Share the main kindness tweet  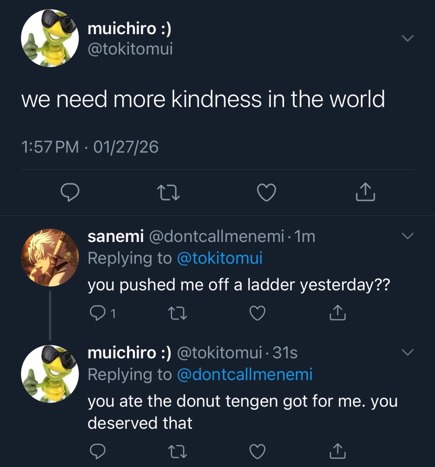tap(365, 192)
